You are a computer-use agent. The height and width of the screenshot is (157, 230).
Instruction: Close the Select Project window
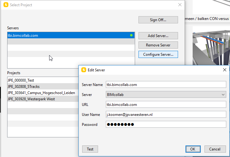180,5
